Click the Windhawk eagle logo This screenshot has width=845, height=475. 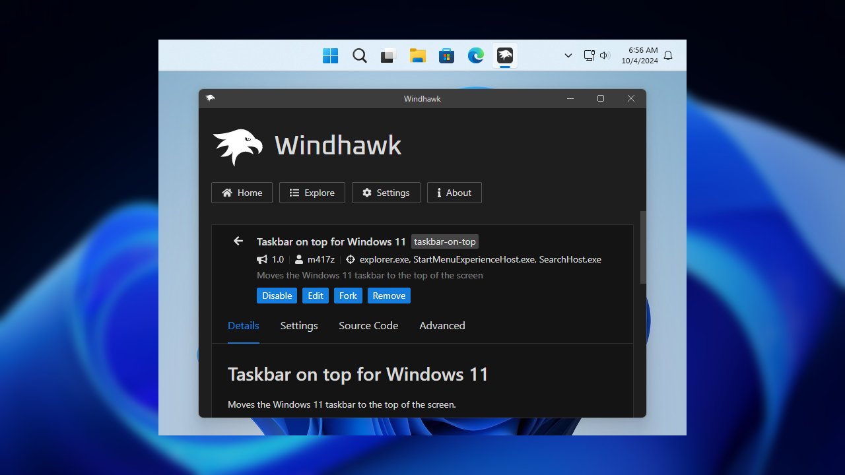238,146
